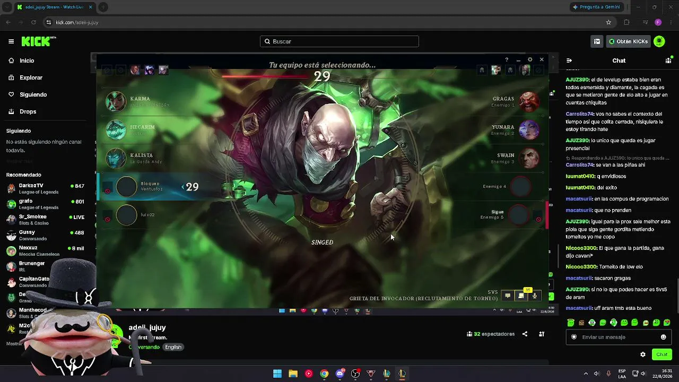
Task: Click the 32 espectadores viewer count
Action: coord(491,334)
